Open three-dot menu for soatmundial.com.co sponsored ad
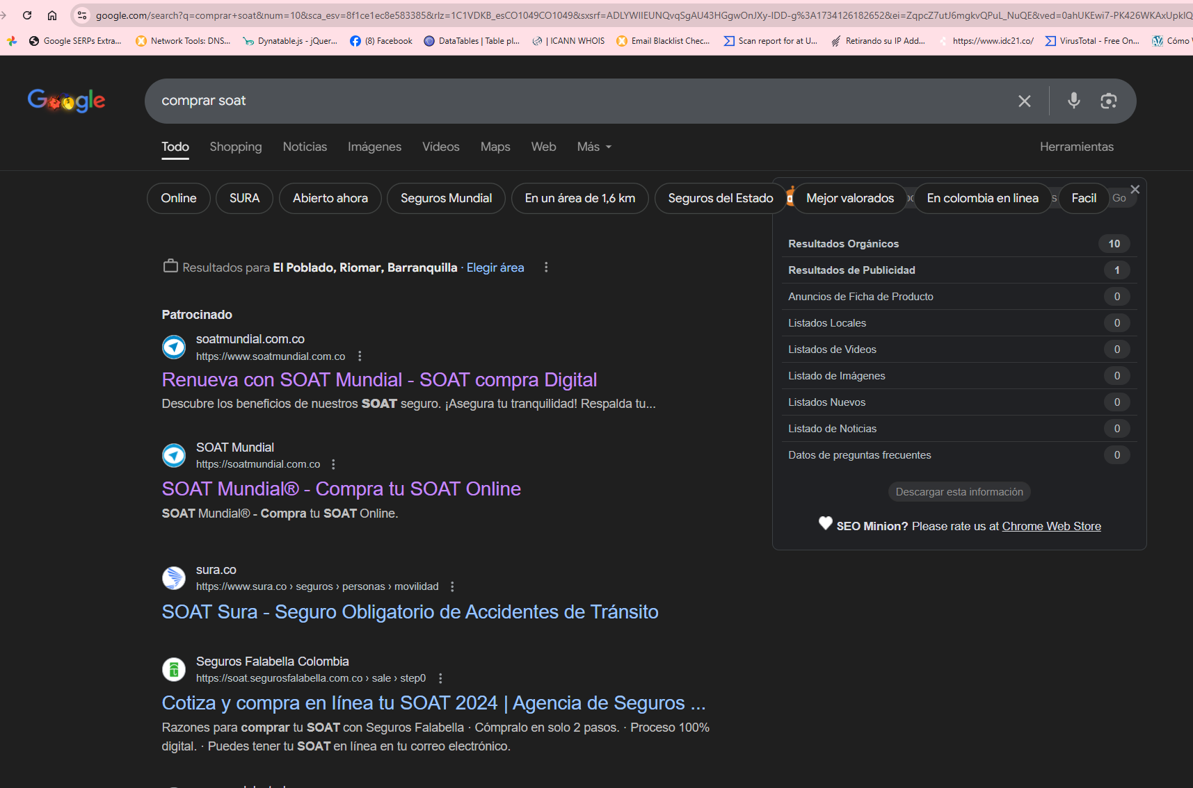Image resolution: width=1193 pixels, height=788 pixels. coord(360,356)
